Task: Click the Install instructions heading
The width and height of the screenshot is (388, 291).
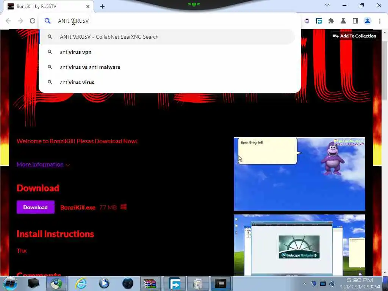Action: (55, 234)
